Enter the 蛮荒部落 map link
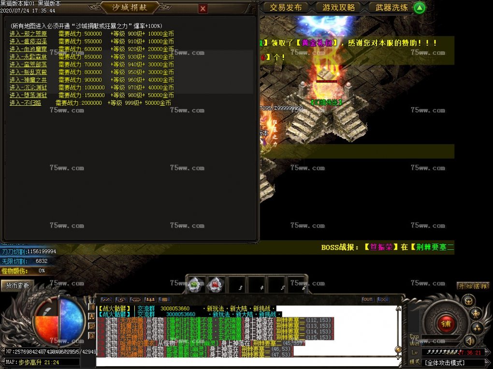493x369 pixels. pos(29,64)
